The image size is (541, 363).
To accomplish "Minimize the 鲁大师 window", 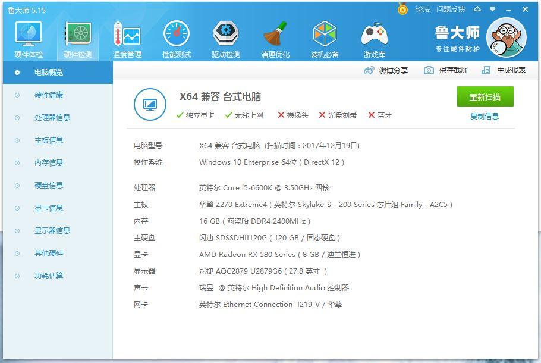I will [x=508, y=10].
